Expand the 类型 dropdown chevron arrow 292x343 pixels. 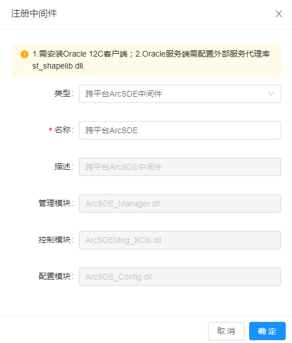[x=271, y=94]
